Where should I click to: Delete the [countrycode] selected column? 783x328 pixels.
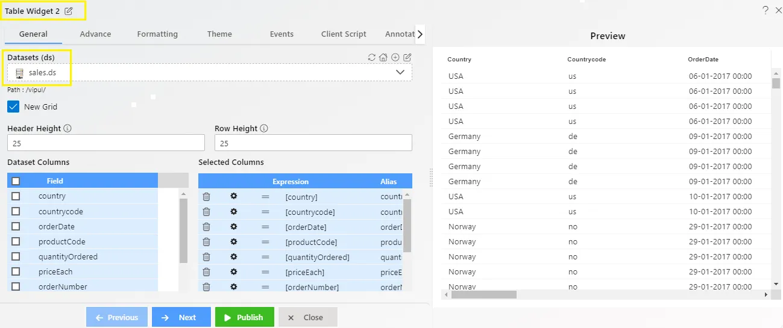click(206, 212)
